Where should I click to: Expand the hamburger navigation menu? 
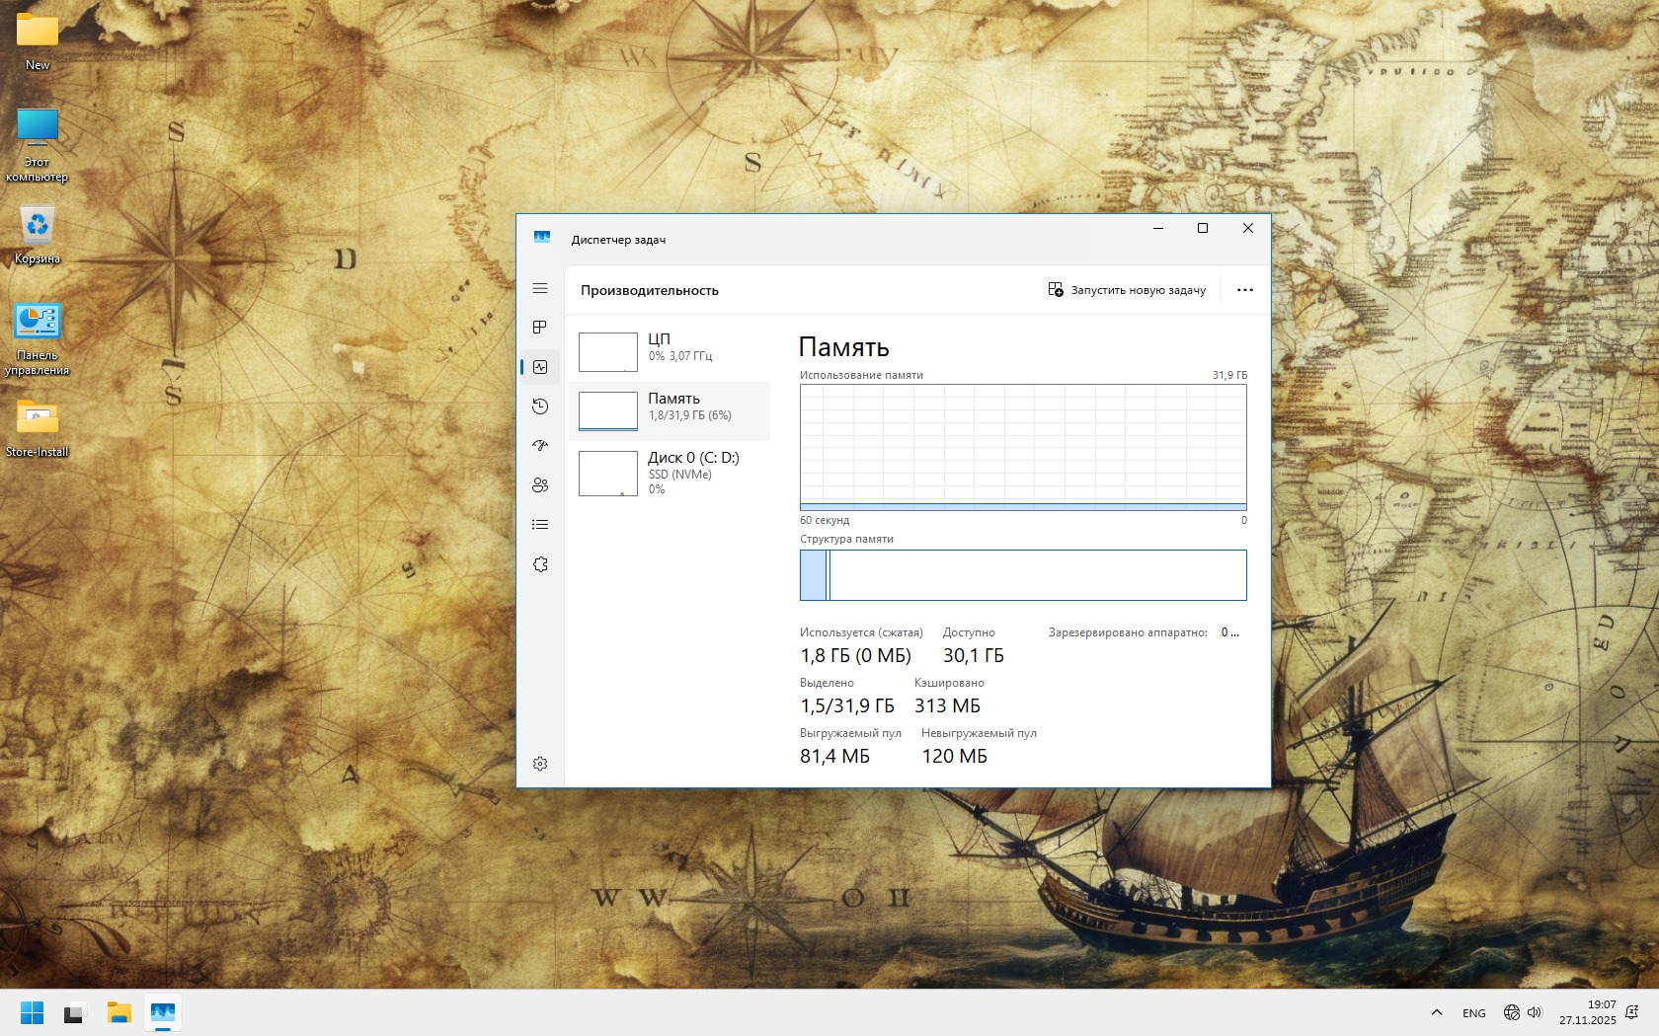[540, 288]
